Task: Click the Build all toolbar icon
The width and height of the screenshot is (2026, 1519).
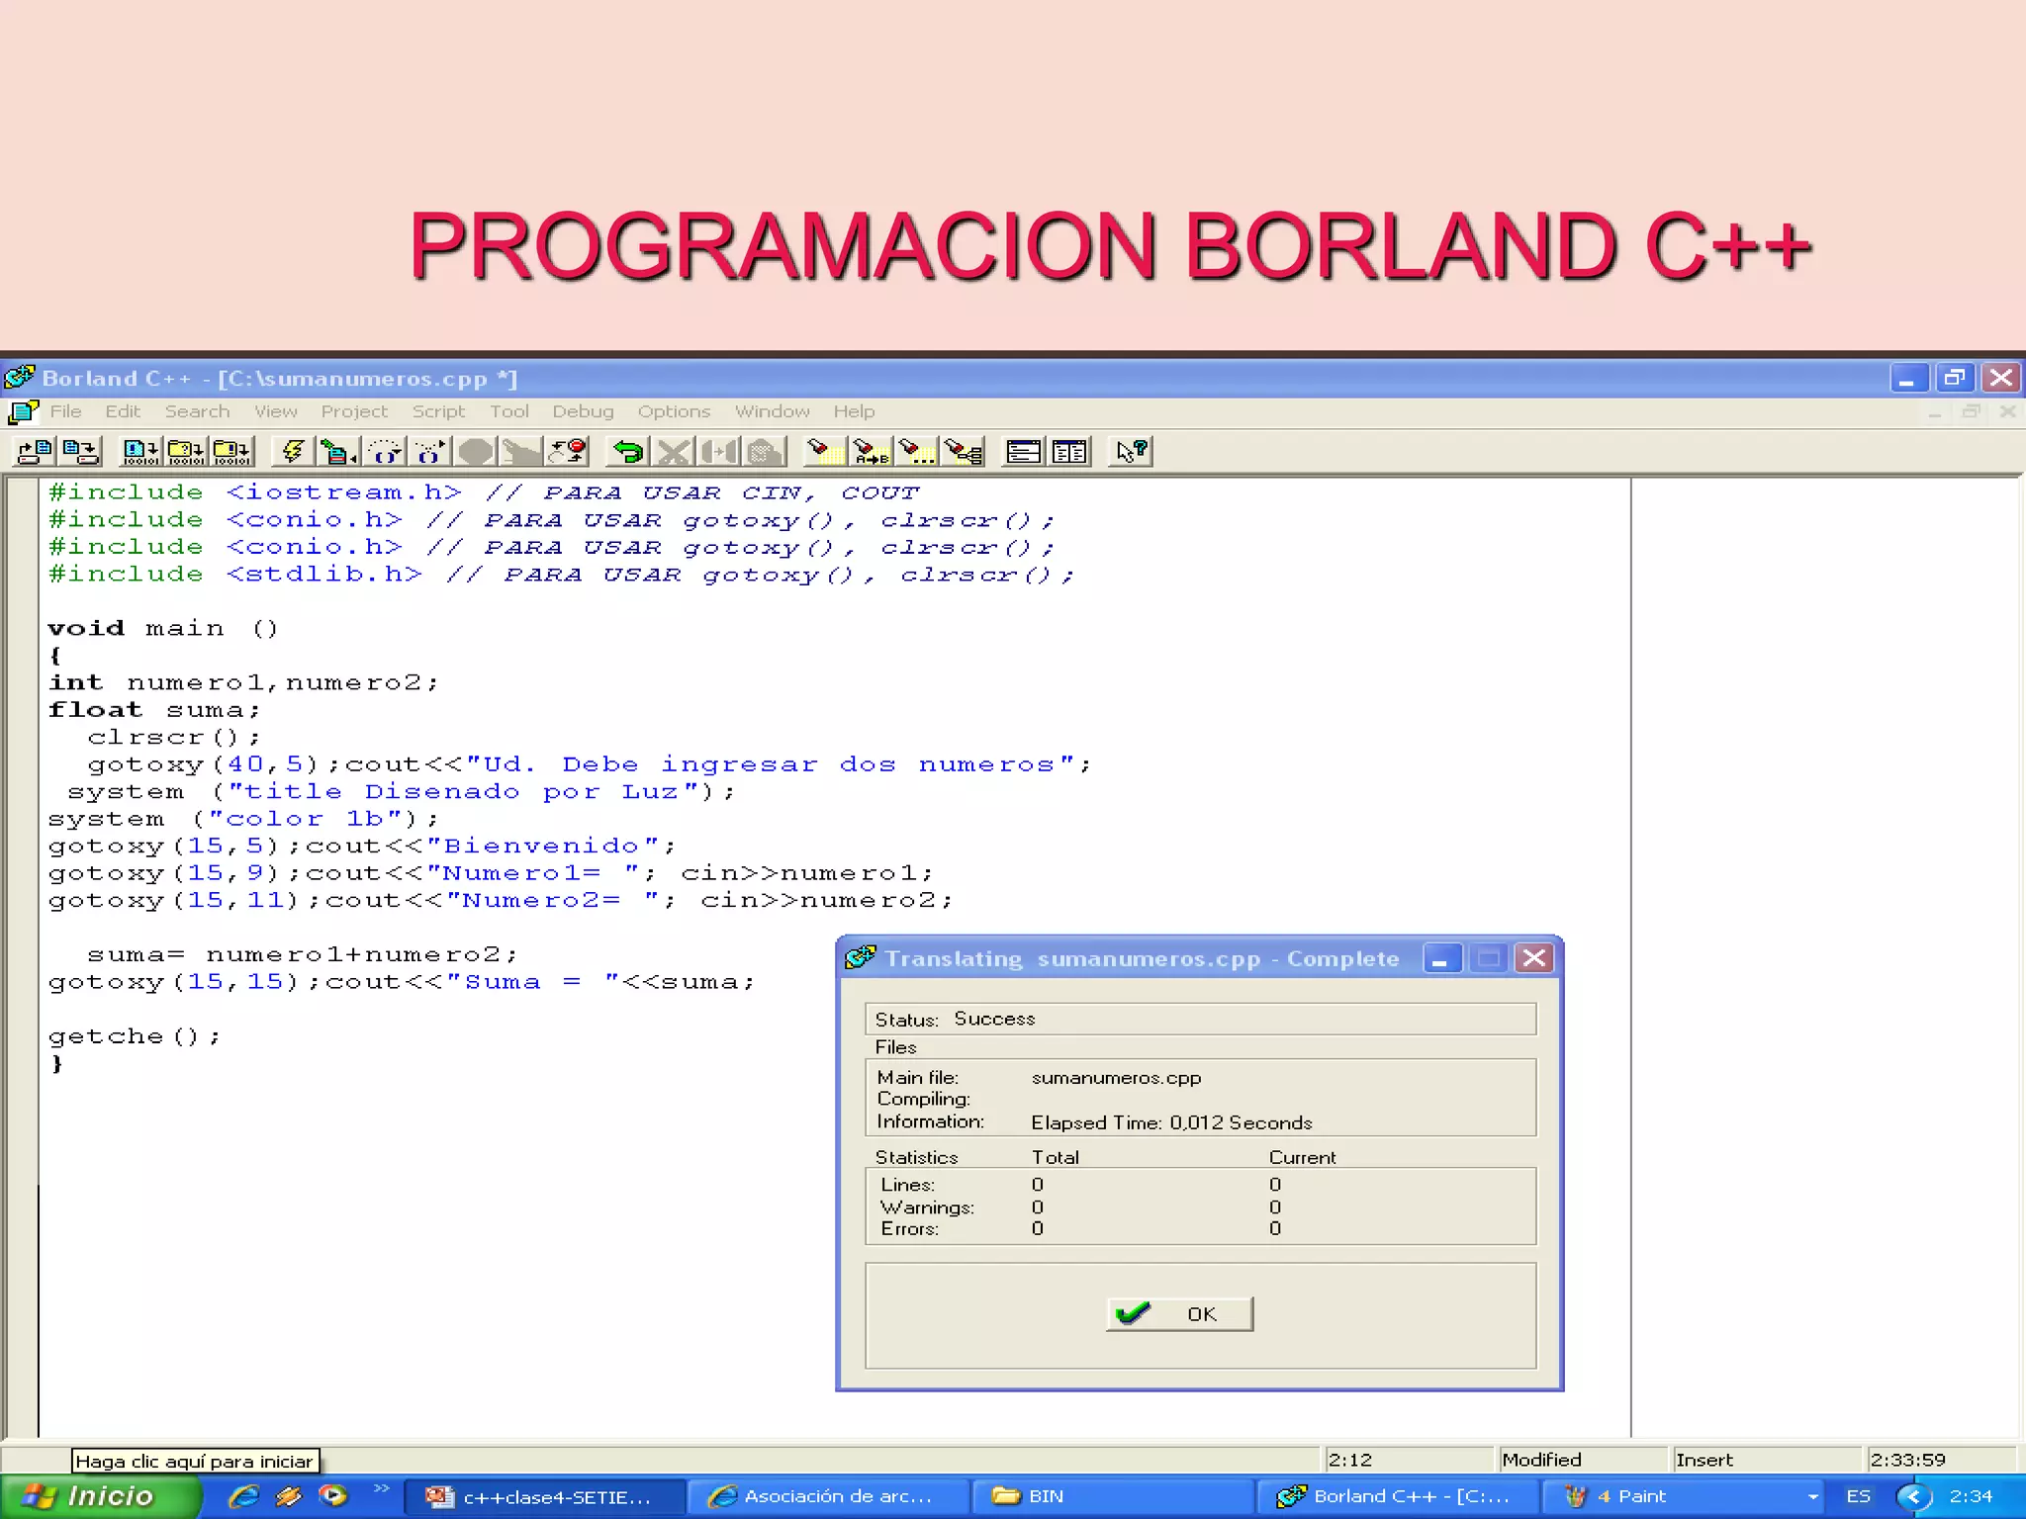Action: pos(231,452)
